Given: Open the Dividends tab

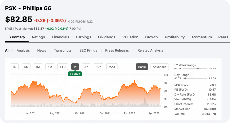Looking at the screenshot, I should [107, 37].
